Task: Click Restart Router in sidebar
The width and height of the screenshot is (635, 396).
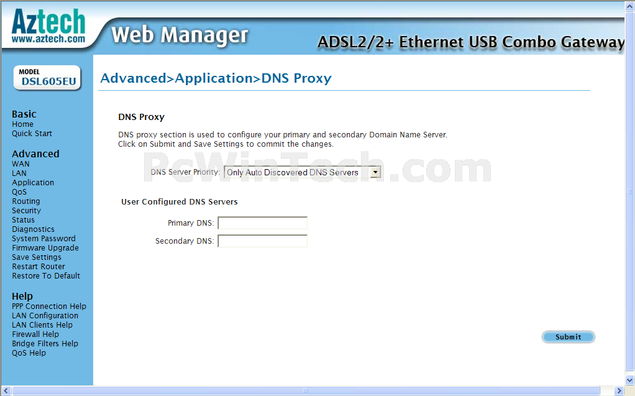Action: [x=39, y=266]
